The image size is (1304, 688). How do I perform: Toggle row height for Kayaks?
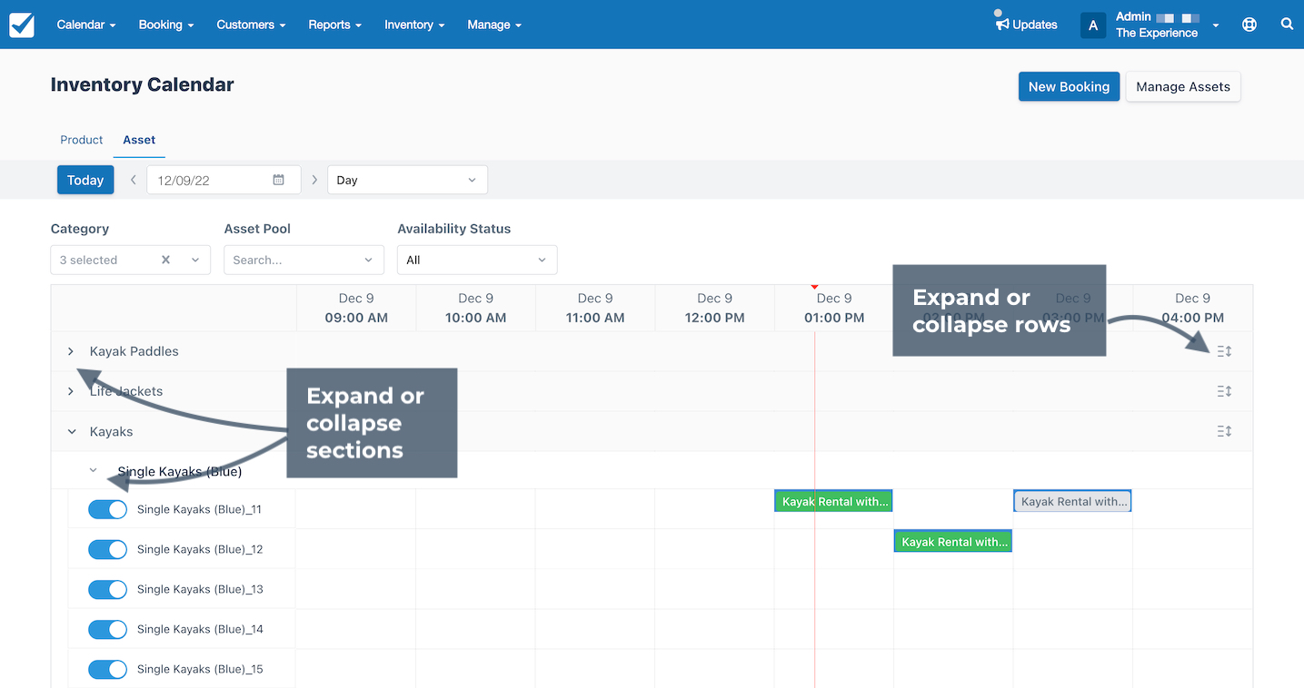(x=1224, y=431)
